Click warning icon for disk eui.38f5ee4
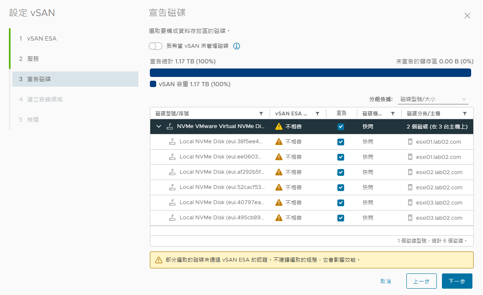This screenshot has height=295, width=483. tap(279, 142)
